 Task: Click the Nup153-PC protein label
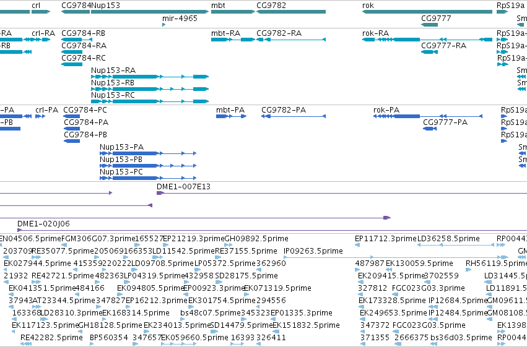[121, 172]
